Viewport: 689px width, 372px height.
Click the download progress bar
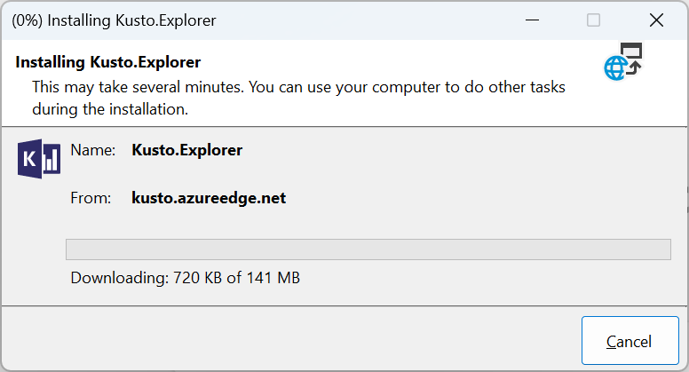pos(368,249)
